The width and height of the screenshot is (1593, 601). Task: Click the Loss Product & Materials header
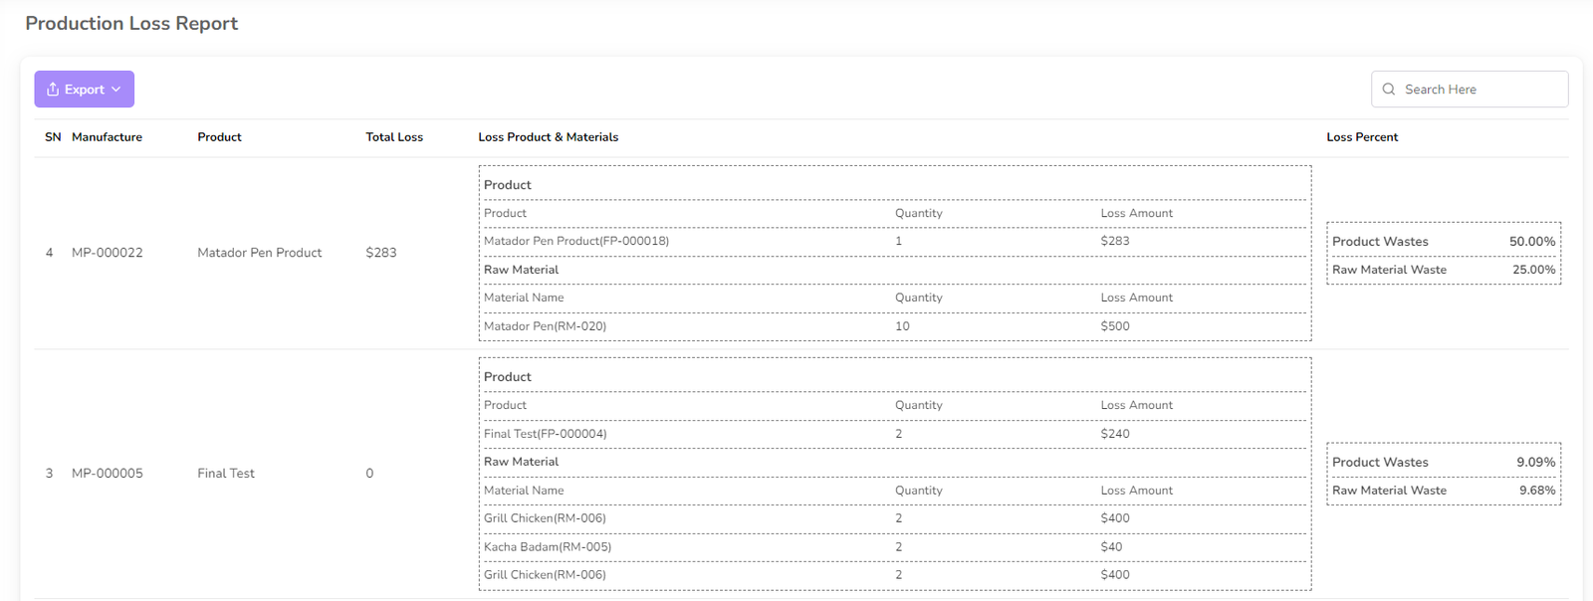tap(548, 137)
